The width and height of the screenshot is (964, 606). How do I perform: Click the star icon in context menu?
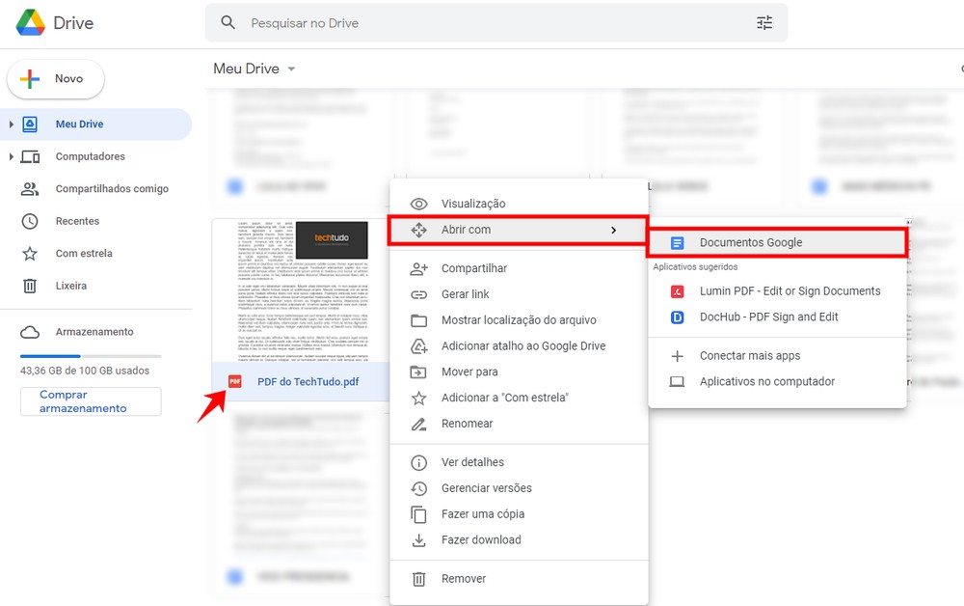coord(418,399)
